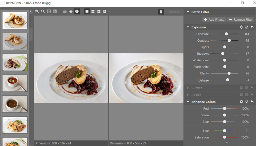Select the second toast dish thumbnail
This screenshot has height=146, width=256.
(15, 41)
